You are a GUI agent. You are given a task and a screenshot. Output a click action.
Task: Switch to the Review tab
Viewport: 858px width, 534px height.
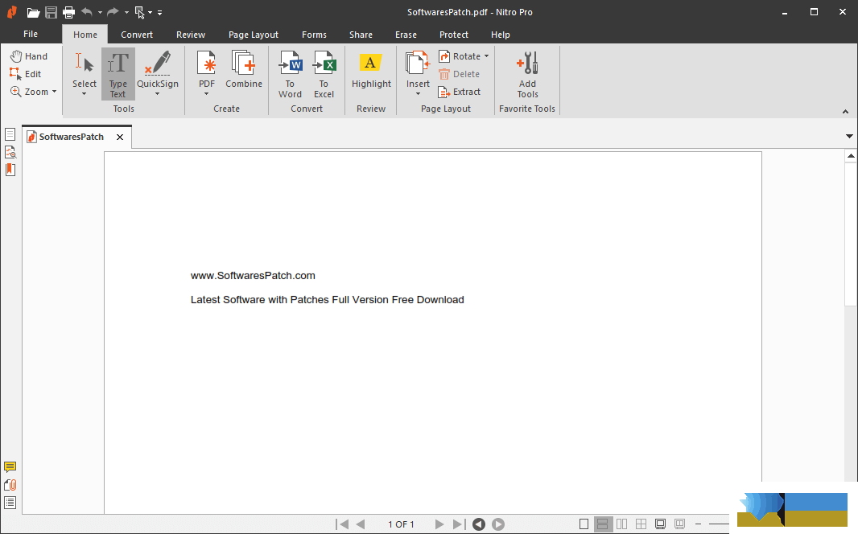pyautogui.click(x=191, y=35)
